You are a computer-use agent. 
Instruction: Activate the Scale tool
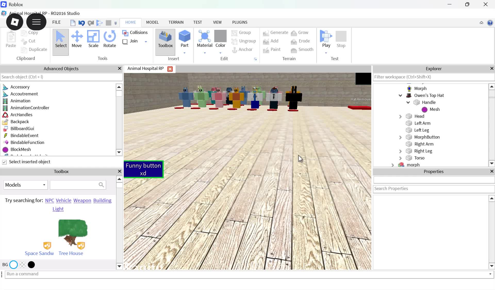coord(93,39)
